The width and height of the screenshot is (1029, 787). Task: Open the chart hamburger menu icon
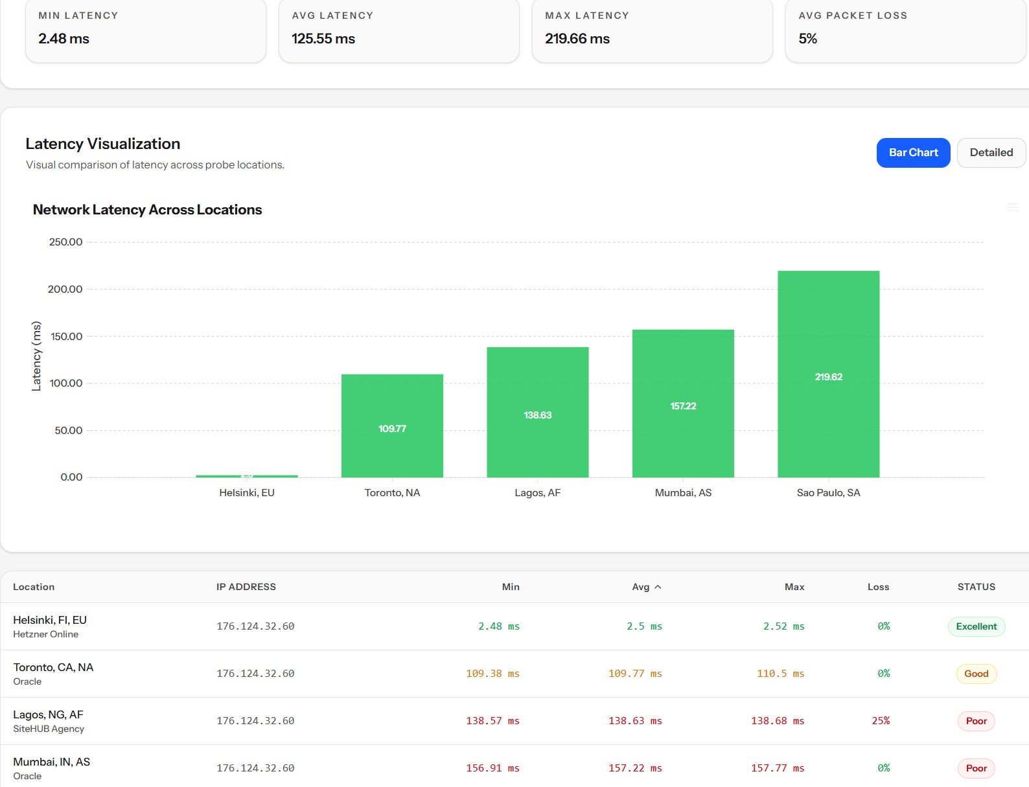tap(1012, 207)
